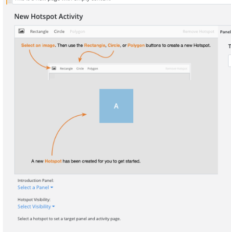Select the Circle hotspot tool
Viewport: 231px width, 232px height.
click(59, 31)
